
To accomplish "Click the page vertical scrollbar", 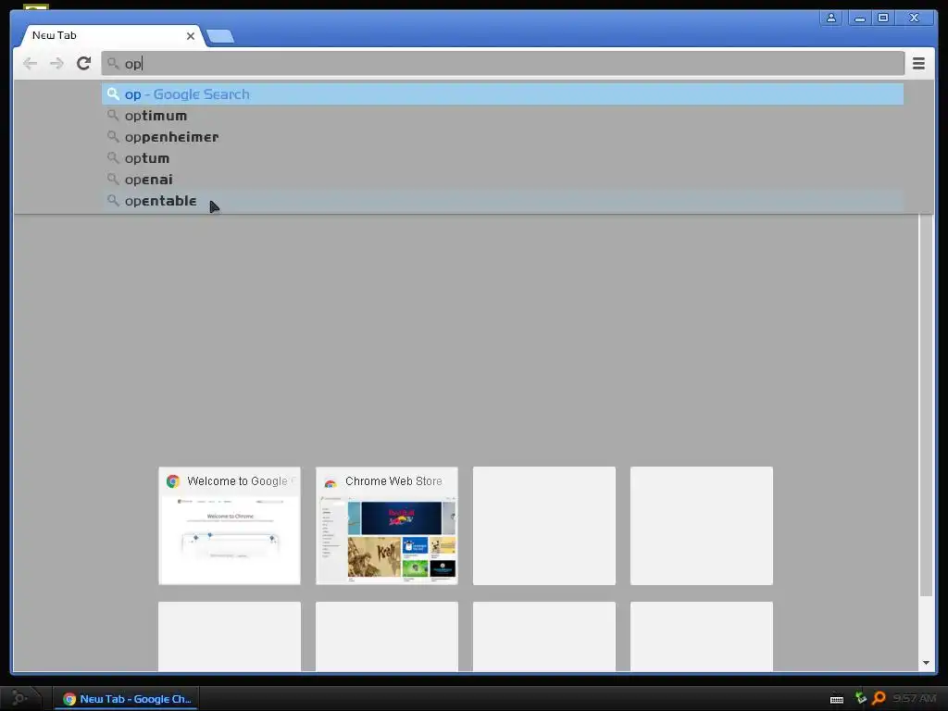I will coord(926,405).
